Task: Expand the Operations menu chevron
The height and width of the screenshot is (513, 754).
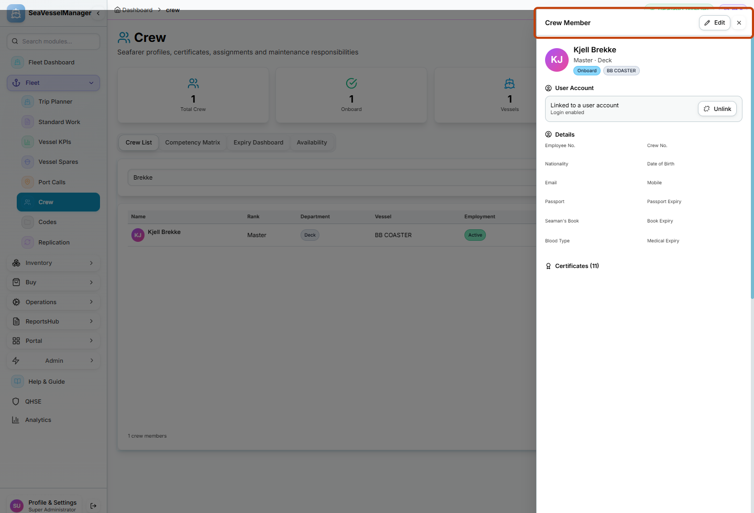Action: [x=91, y=302]
